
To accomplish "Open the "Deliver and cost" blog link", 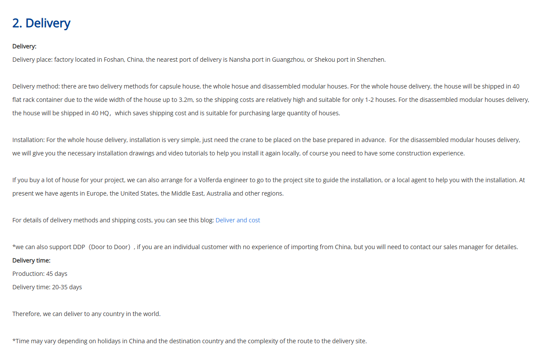I will point(238,220).
